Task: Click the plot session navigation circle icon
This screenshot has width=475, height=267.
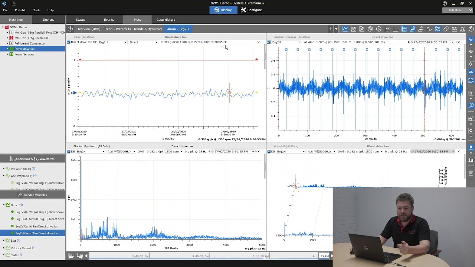Action: [x=70, y=29]
